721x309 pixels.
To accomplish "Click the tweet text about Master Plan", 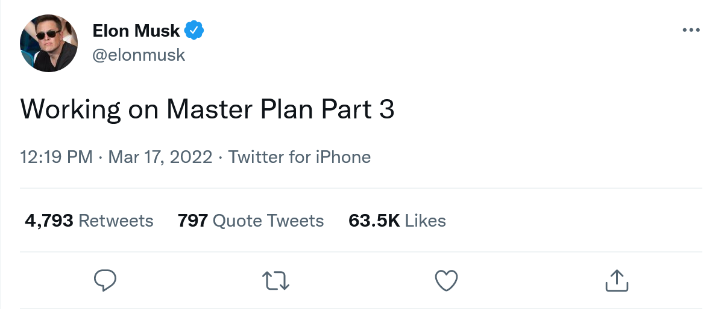I will (207, 111).
